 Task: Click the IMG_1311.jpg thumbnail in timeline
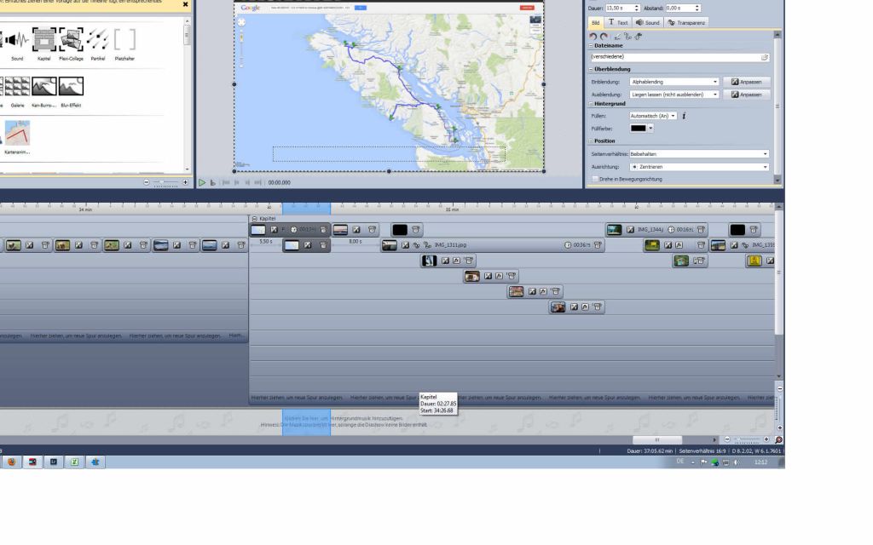tap(390, 245)
